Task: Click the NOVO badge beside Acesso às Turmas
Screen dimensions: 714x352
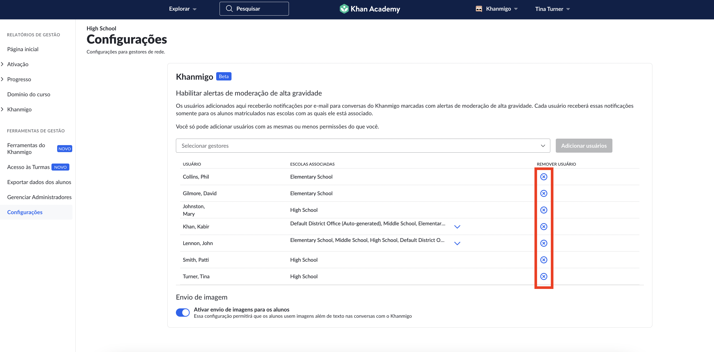Action: pos(61,167)
